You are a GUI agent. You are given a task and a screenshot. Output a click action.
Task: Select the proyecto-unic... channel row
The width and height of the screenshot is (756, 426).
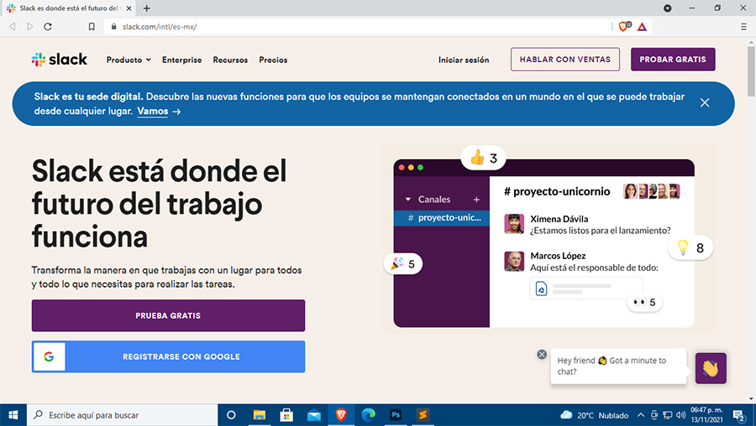click(x=442, y=217)
